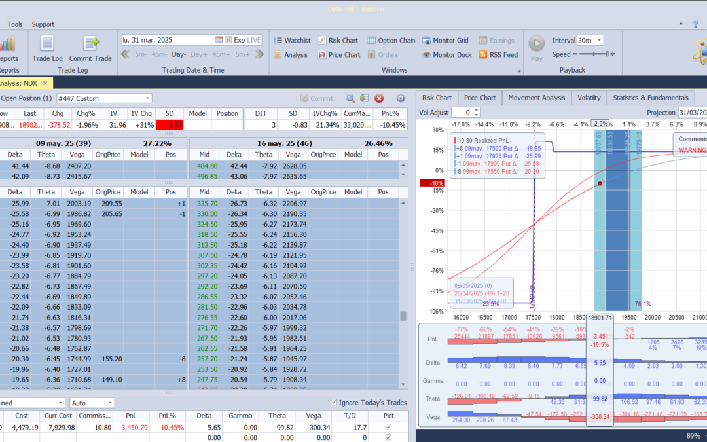Image resolution: width=707 pixels, height=442 pixels.
Task: Uncheck Plot checkbox in first position row
Action: [390, 428]
